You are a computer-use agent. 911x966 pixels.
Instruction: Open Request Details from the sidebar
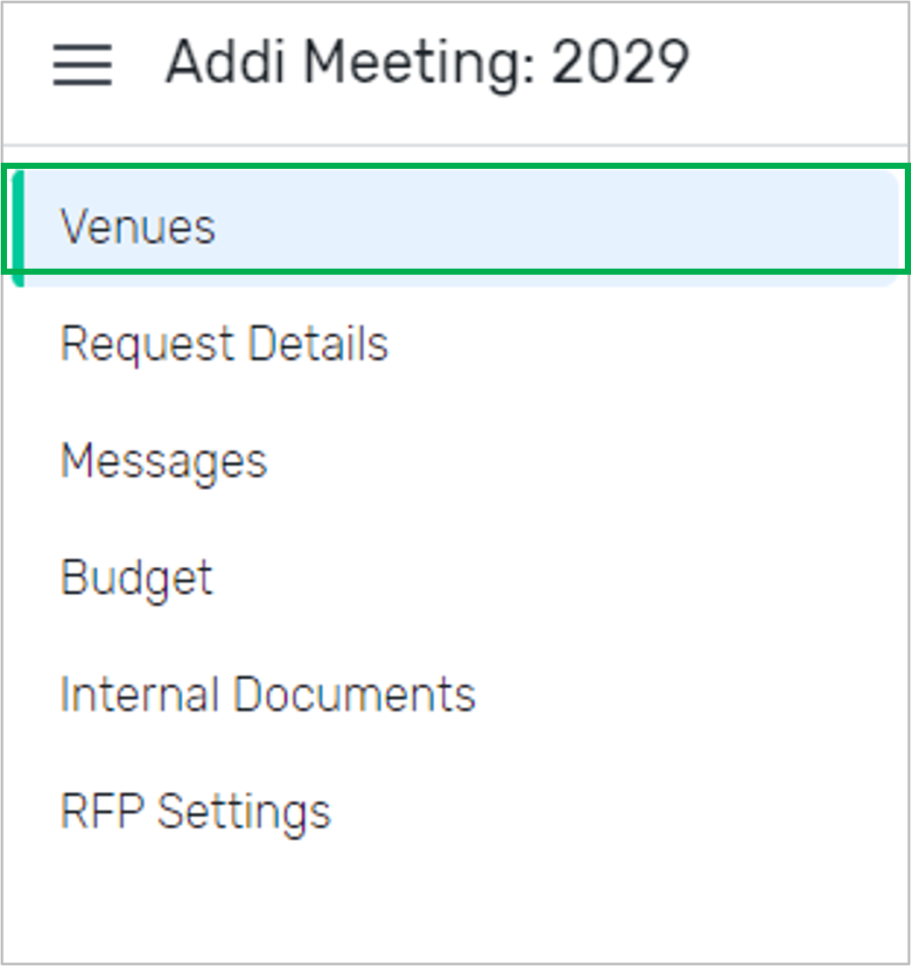224,343
